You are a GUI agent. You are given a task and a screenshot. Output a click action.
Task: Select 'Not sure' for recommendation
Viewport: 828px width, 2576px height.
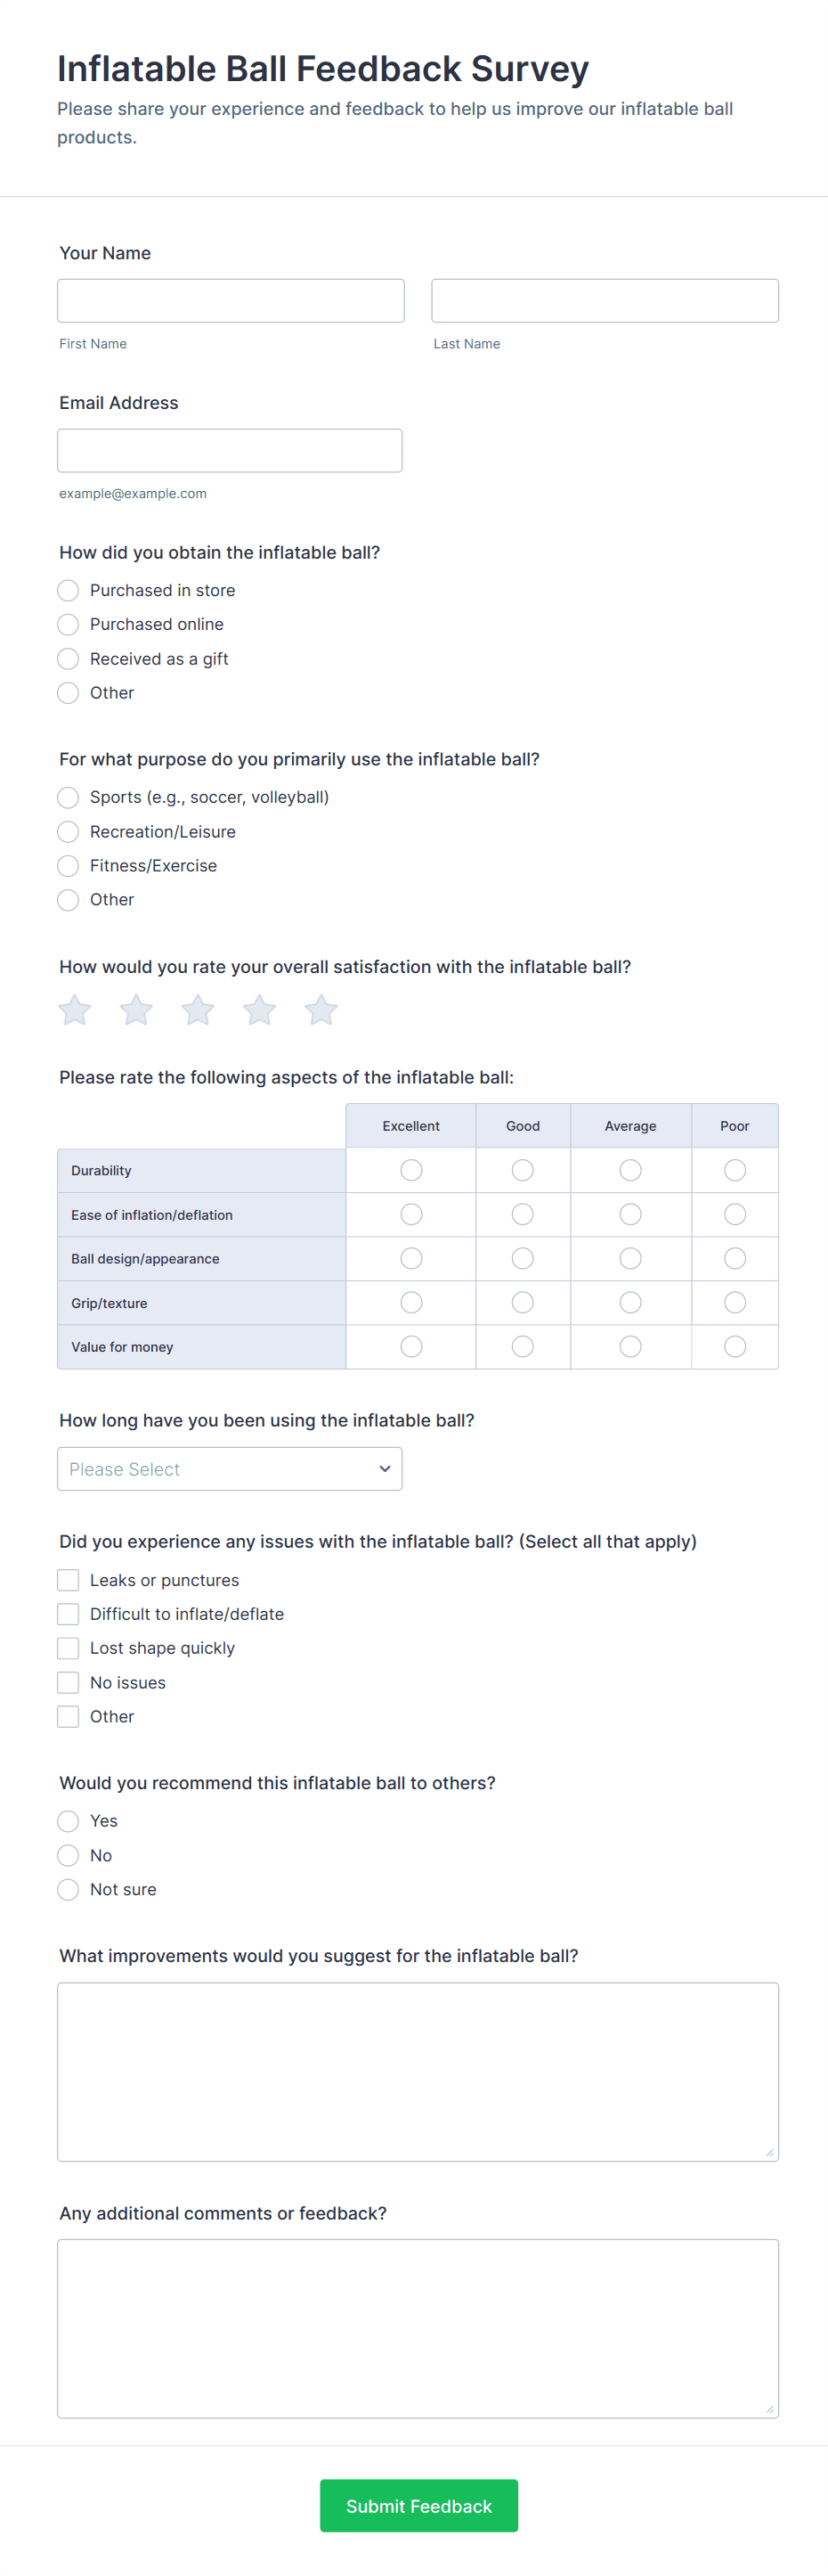[68, 1889]
